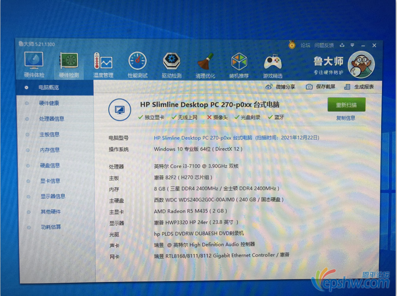The width and height of the screenshot is (397, 296).
Task: Click the 摄像头 feature status
Action: coord(218,117)
